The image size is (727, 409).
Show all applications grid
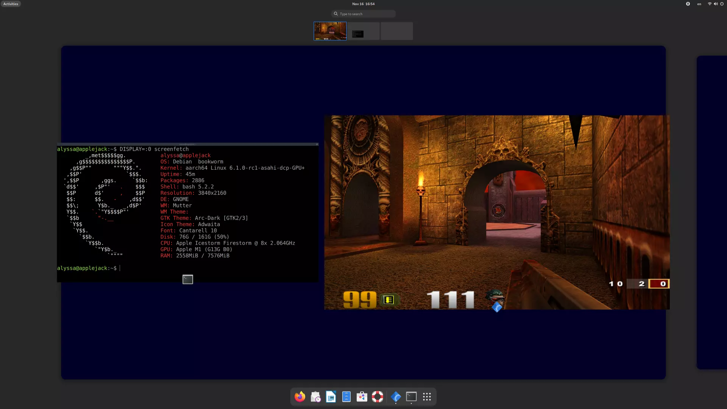coord(427,397)
